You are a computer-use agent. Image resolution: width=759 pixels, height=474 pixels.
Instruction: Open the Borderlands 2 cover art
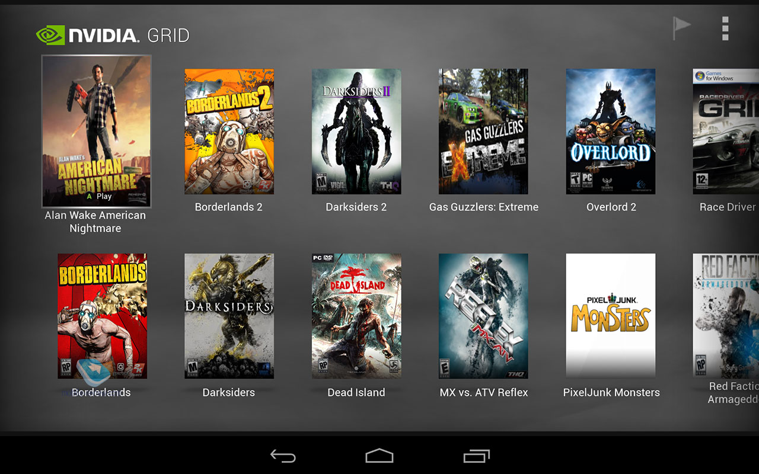pos(229,132)
